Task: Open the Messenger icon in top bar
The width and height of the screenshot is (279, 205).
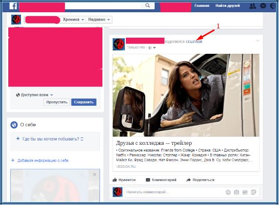Action: coord(263,6)
